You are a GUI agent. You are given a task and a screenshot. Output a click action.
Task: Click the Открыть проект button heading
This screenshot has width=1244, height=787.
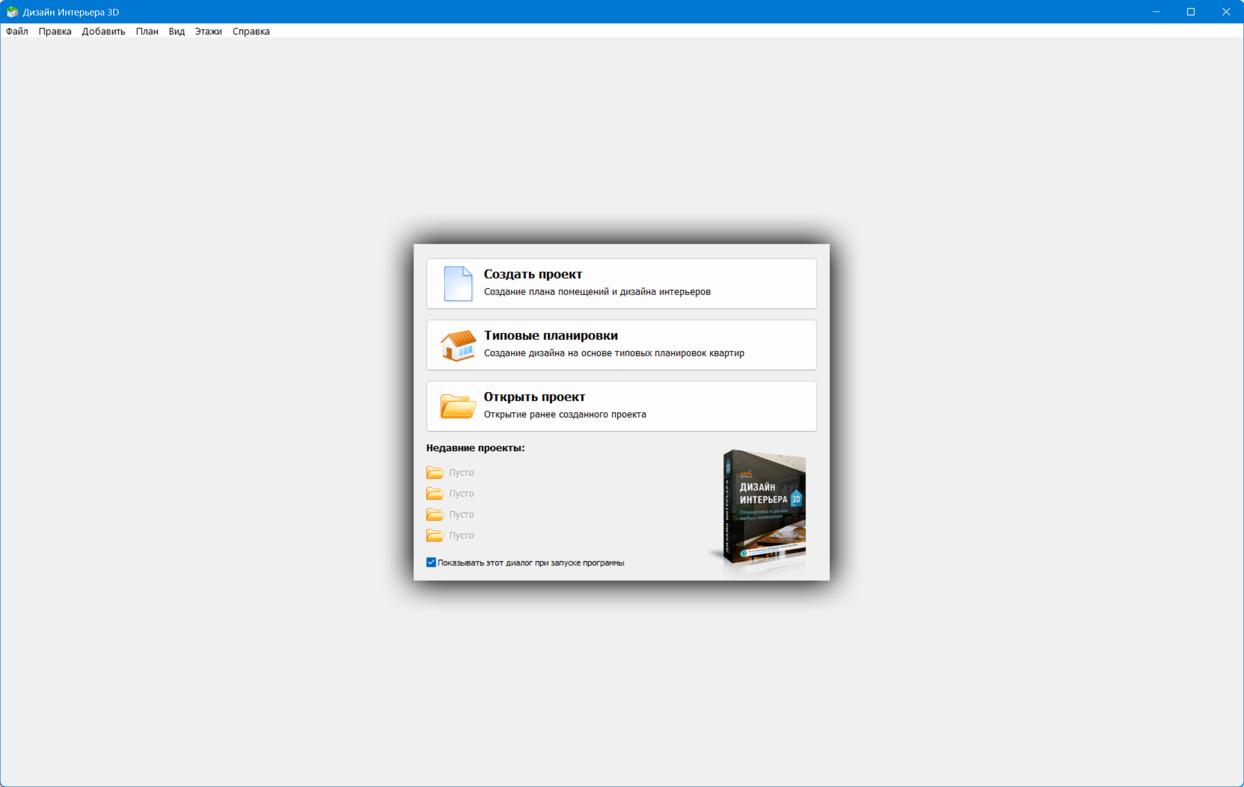(x=534, y=397)
